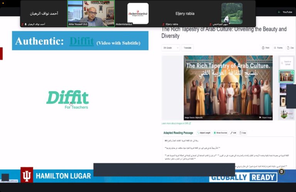Select the Akdemistanbul participant tile
The width and height of the screenshot is (296, 192).
pyautogui.click(x=138, y=13)
